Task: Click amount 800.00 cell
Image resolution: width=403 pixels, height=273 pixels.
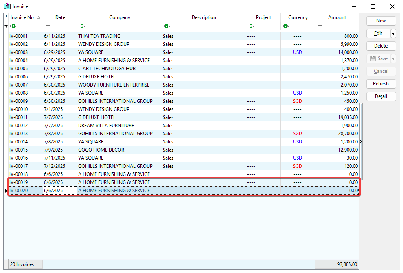Action: tap(351, 36)
